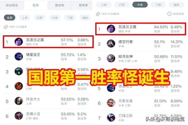Open the 禁用率 tab
The image size is (188, 125).
pyautogui.click(x=83, y=5)
